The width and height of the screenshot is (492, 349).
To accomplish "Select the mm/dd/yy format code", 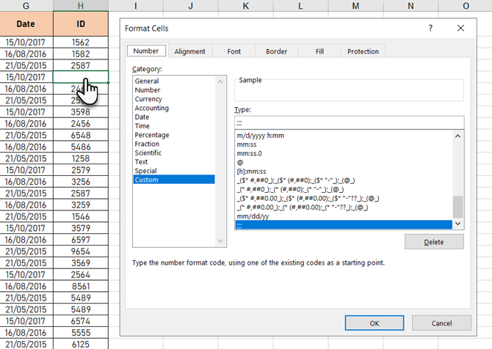I will coord(251,217).
